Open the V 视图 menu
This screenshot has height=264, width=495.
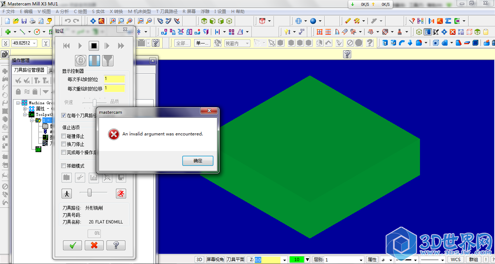pyautogui.click(x=44, y=11)
